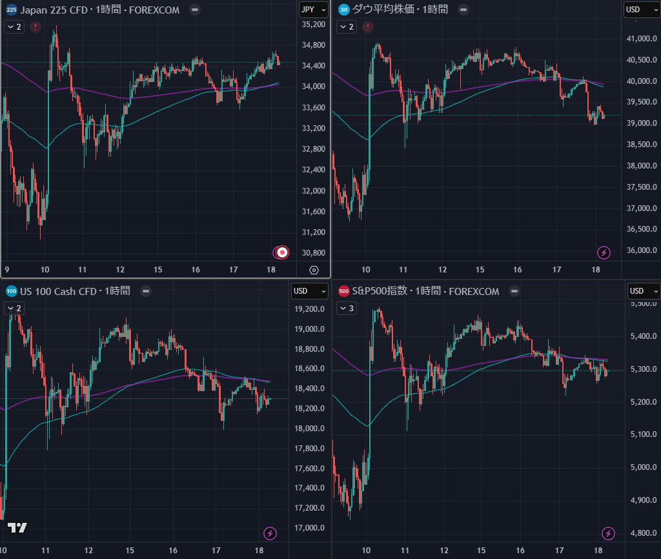The image size is (661, 559).
Task: Open the JPY currency dropdown on Japan 225 chart
Action: 314,10
